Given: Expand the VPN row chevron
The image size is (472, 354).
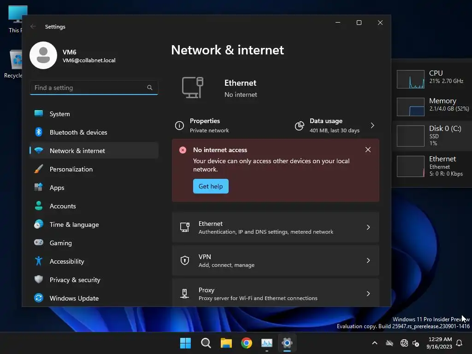Looking at the screenshot, I should [x=368, y=260].
